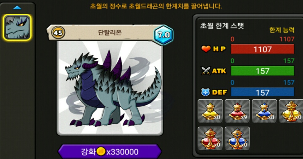This screenshot has height=159, width=303.
Task: Select the large golden yellow essence potion
Action: 291,111
